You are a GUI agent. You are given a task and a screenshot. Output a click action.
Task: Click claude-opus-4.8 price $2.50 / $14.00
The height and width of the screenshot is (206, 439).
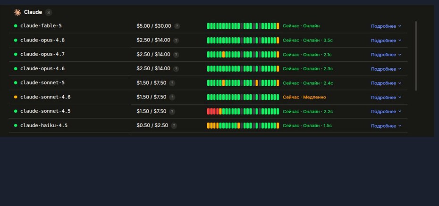click(153, 40)
